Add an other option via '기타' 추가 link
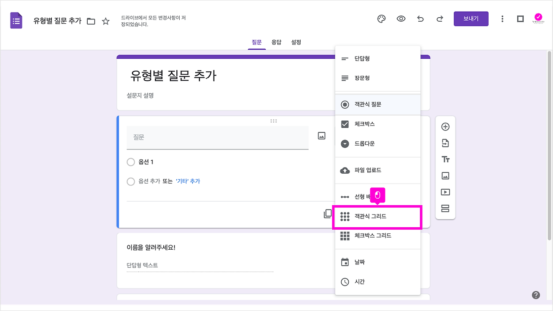Screen dimensions: 553x311 [x=189, y=181]
